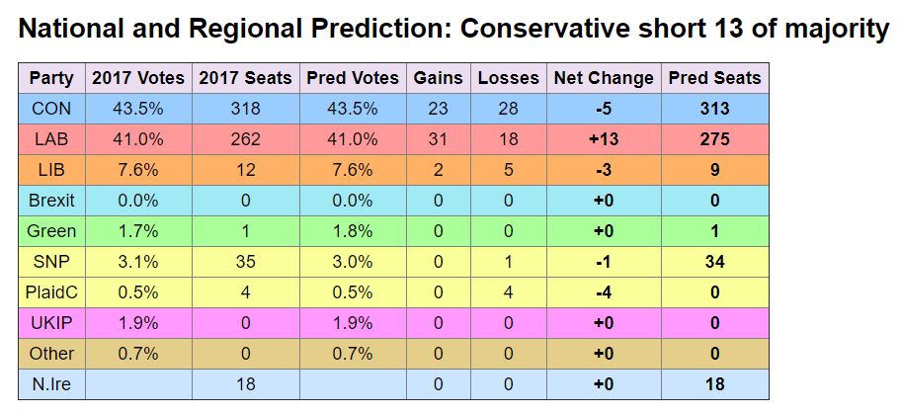Click the Gains column header

(x=438, y=78)
